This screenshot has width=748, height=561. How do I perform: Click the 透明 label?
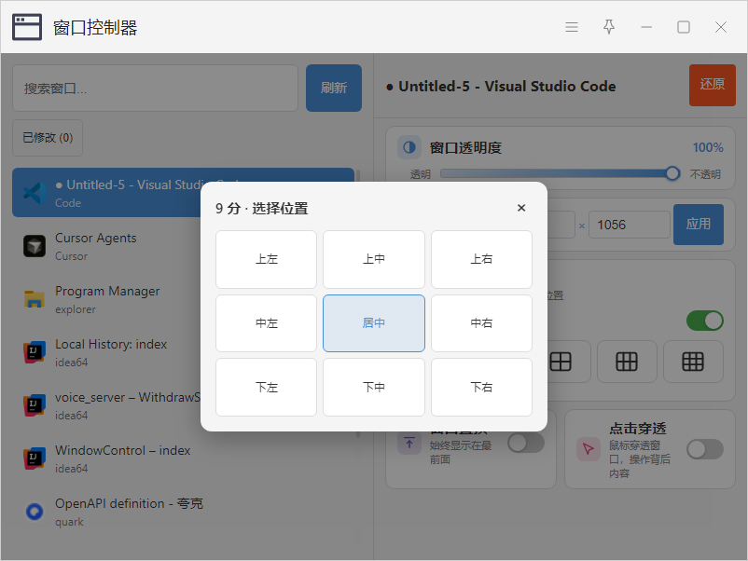point(421,174)
